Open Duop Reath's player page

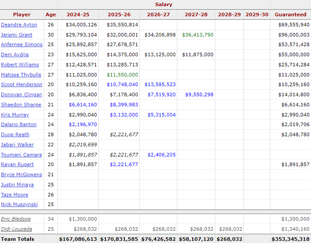coord(15,134)
